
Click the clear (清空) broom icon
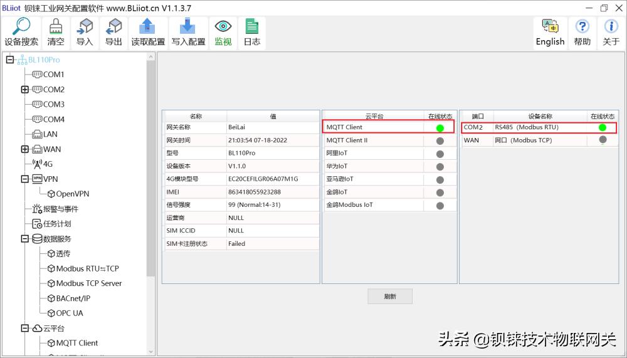(56, 33)
